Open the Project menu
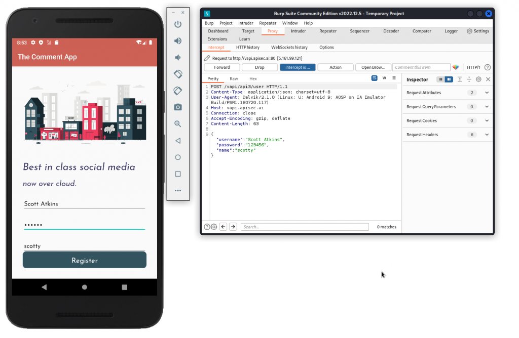 tap(226, 23)
